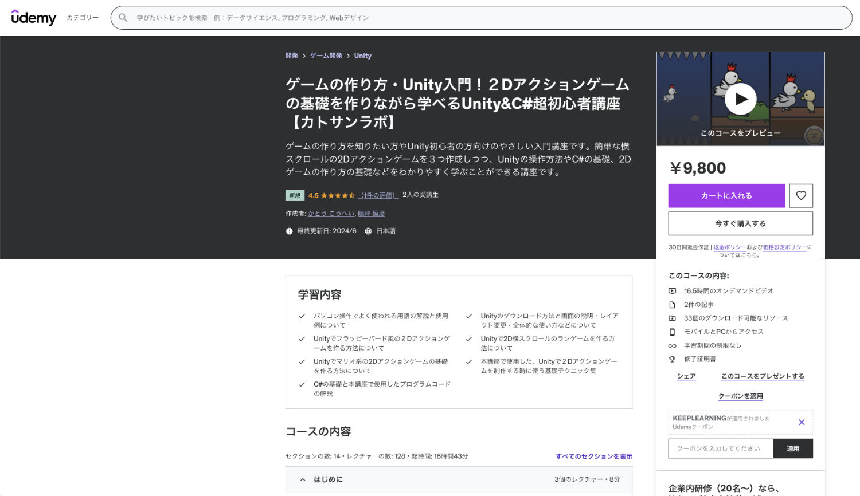The image size is (860, 496).
Task: Click the star rating icons
Action: click(338, 195)
